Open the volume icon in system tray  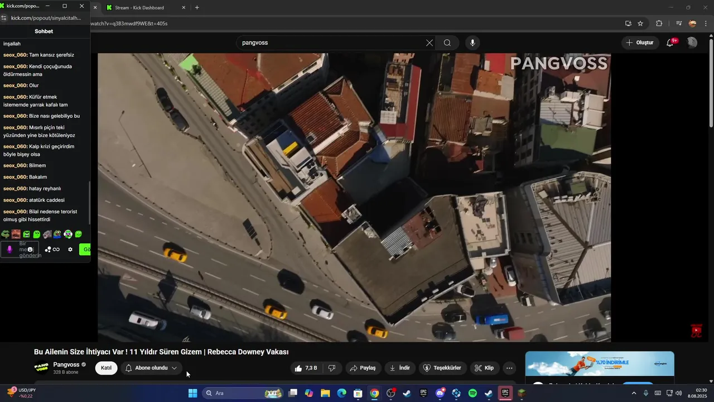679,394
